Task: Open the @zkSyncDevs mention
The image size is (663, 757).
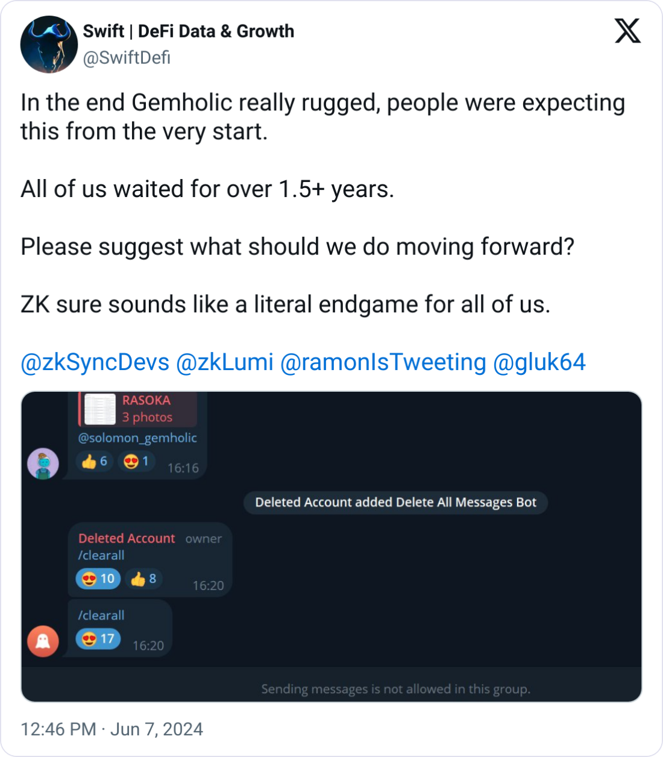Action: [x=95, y=362]
